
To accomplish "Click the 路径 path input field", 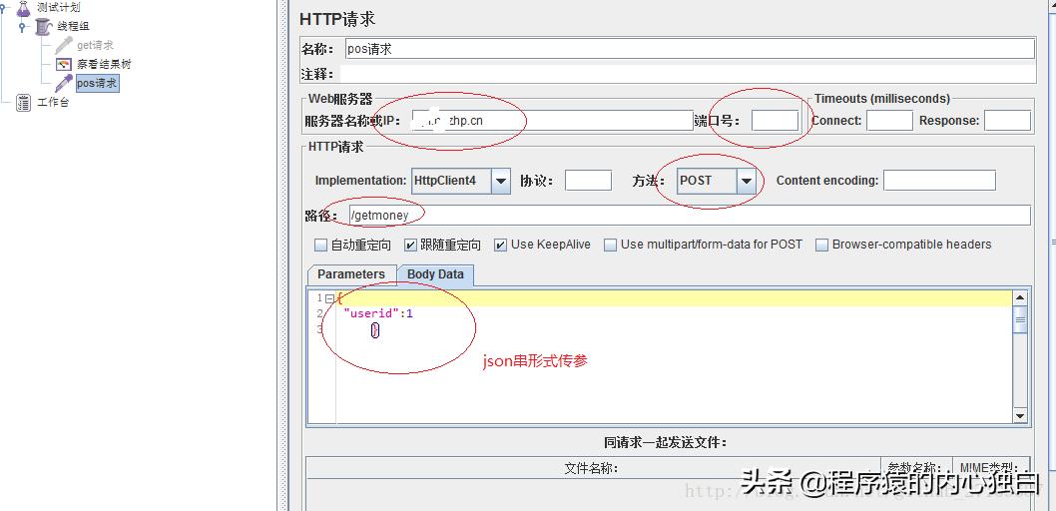I will point(690,216).
